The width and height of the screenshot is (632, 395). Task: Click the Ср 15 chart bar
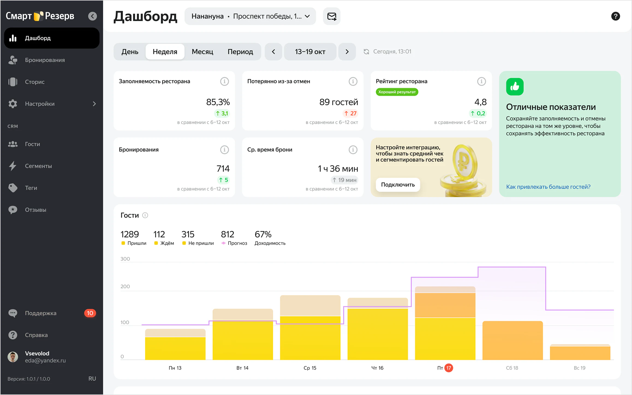(x=310, y=328)
